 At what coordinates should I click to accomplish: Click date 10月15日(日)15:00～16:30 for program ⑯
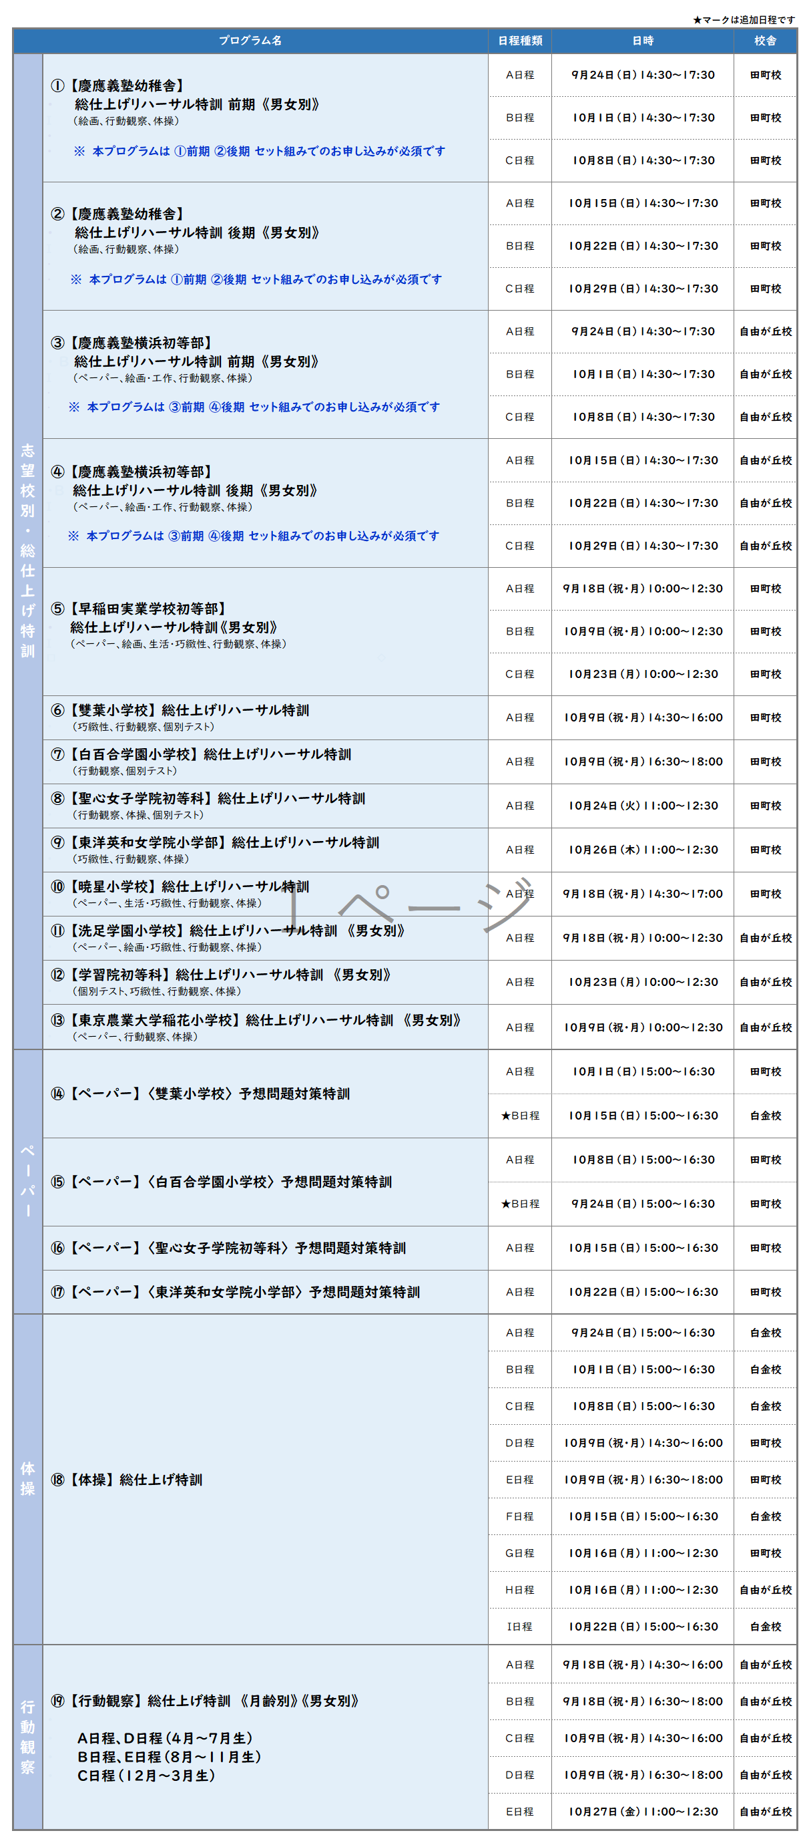click(x=642, y=1247)
